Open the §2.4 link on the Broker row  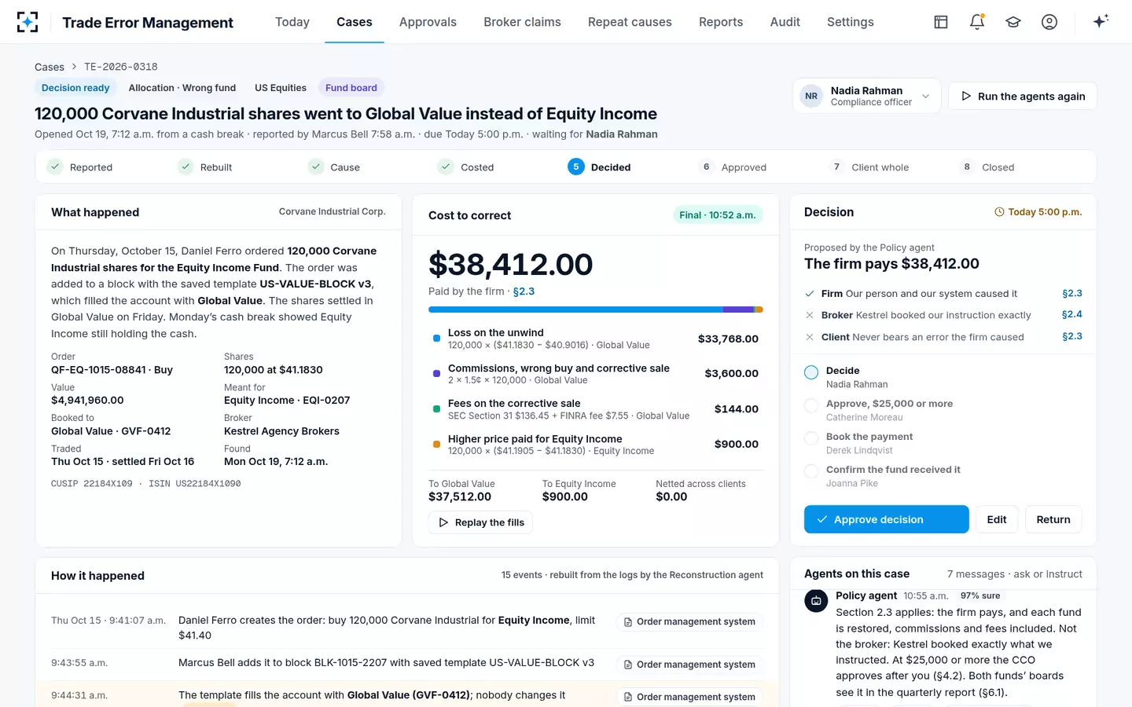pos(1072,314)
